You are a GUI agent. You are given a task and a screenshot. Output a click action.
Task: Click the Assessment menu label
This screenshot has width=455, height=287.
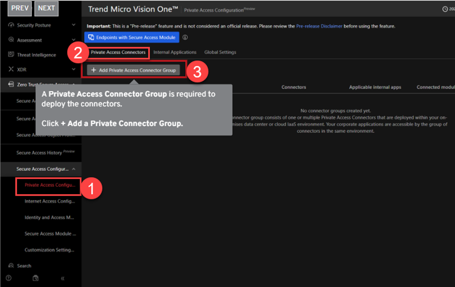[29, 40]
